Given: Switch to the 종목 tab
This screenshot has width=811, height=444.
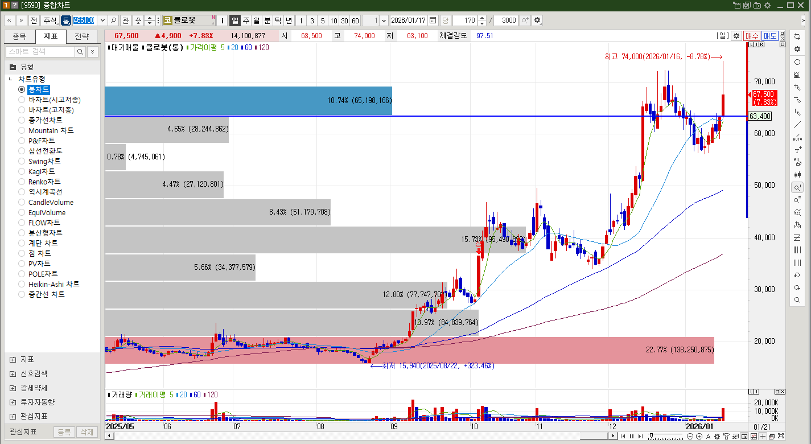Looking at the screenshot, I should tap(19, 36).
